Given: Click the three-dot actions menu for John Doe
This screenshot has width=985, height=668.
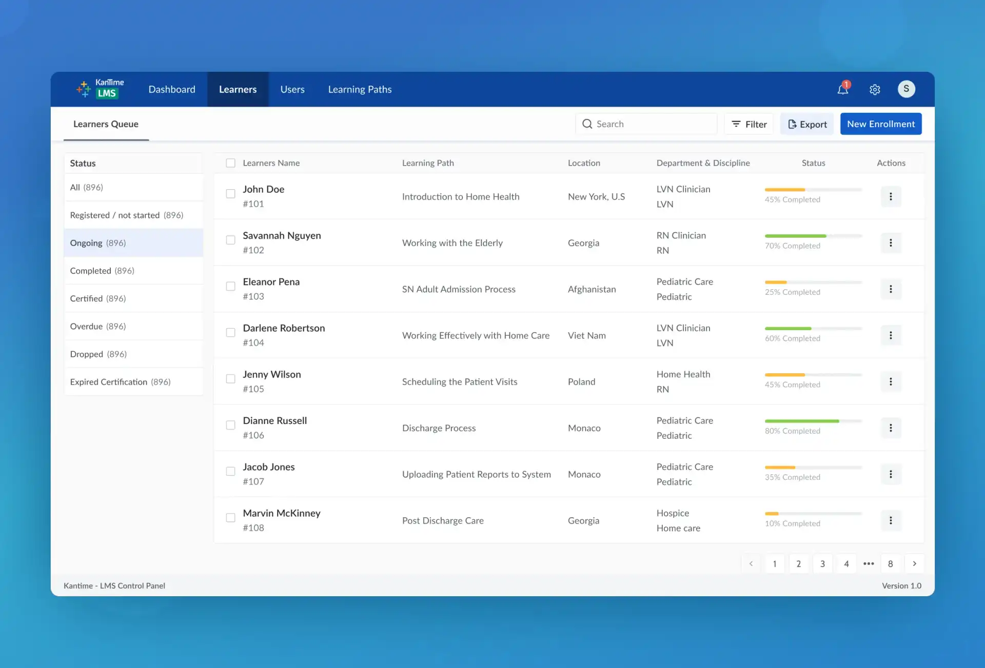Looking at the screenshot, I should [x=891, y=196].
